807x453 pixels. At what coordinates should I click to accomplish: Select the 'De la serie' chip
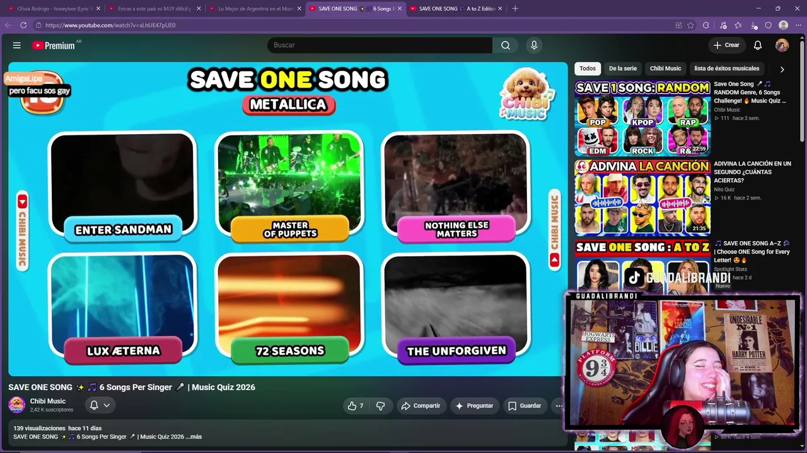click(x=623, y=69)
